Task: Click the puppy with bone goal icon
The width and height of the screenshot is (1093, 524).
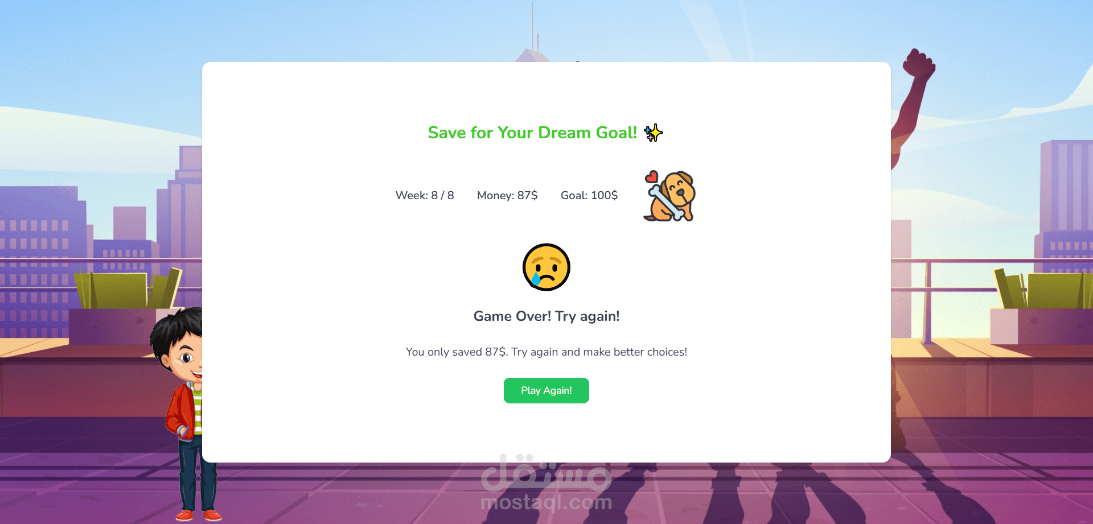Action: click(x=670, y=196)
